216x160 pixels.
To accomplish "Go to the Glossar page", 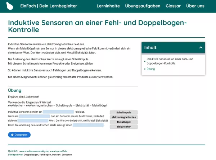I will (173, 6).
